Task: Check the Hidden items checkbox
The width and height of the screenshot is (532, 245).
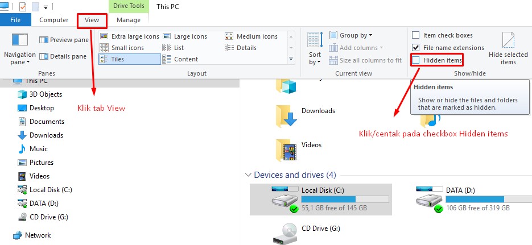Action: pyautogui.click(x=415, y=60)
